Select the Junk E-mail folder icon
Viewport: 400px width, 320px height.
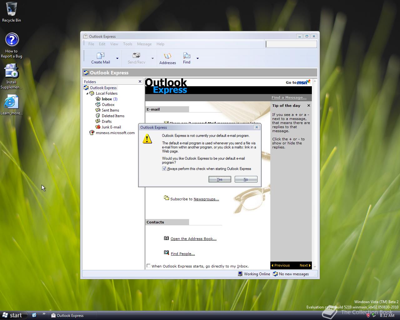pos(98,127)
